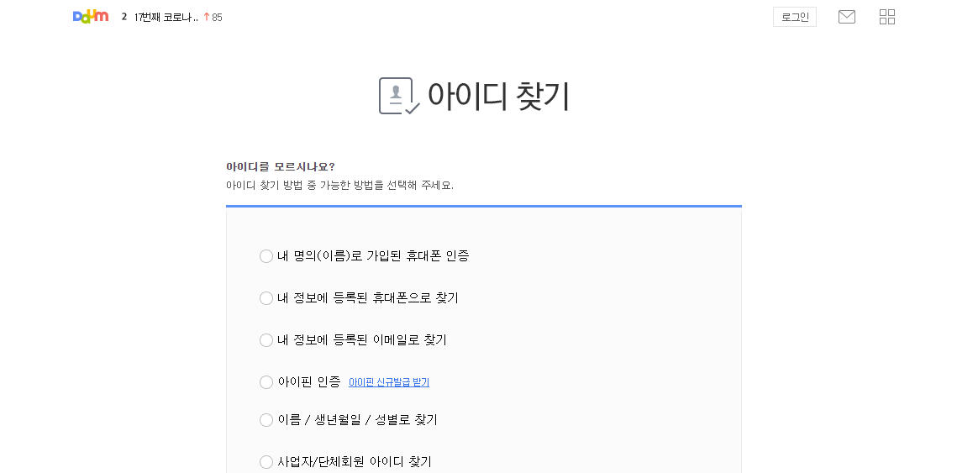Click the 로그인 button
The height and width of the screenshot is (473, 978).
(795, 17)
